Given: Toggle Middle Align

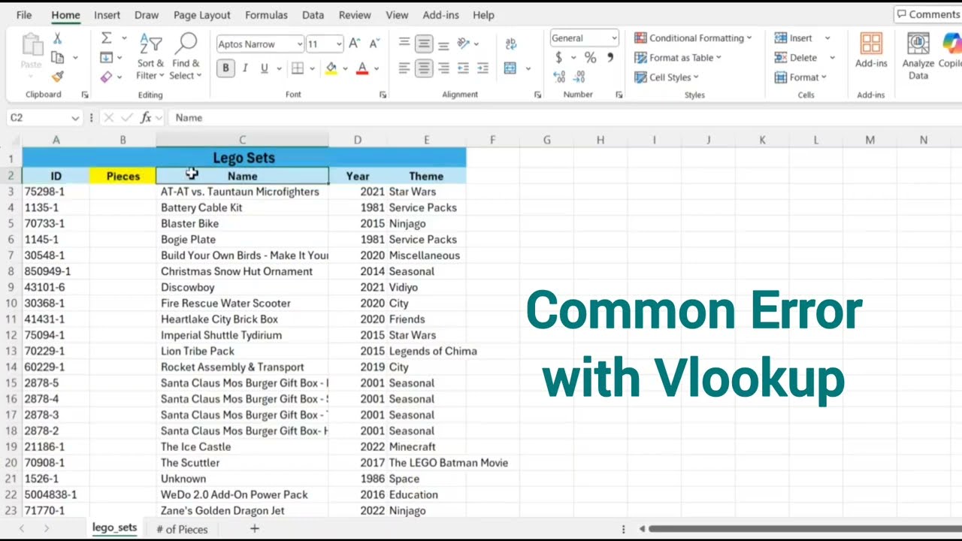Looking at the screenshot, I should [424, 44].
